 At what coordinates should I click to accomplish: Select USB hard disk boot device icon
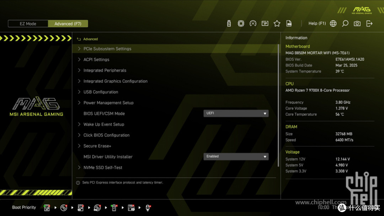pos(81,208)
